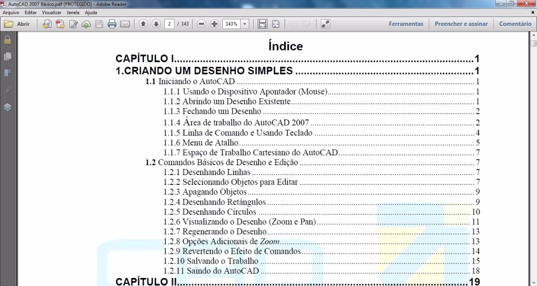537x286 pixels.
Task: Click 1.2.2 Selecionando Objetos para Editar
Action: pyautogui.click(x=322, y=182)
